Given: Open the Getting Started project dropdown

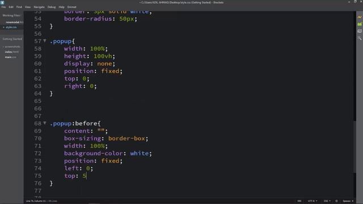Looking at the screenshot, I should (12, 39).
